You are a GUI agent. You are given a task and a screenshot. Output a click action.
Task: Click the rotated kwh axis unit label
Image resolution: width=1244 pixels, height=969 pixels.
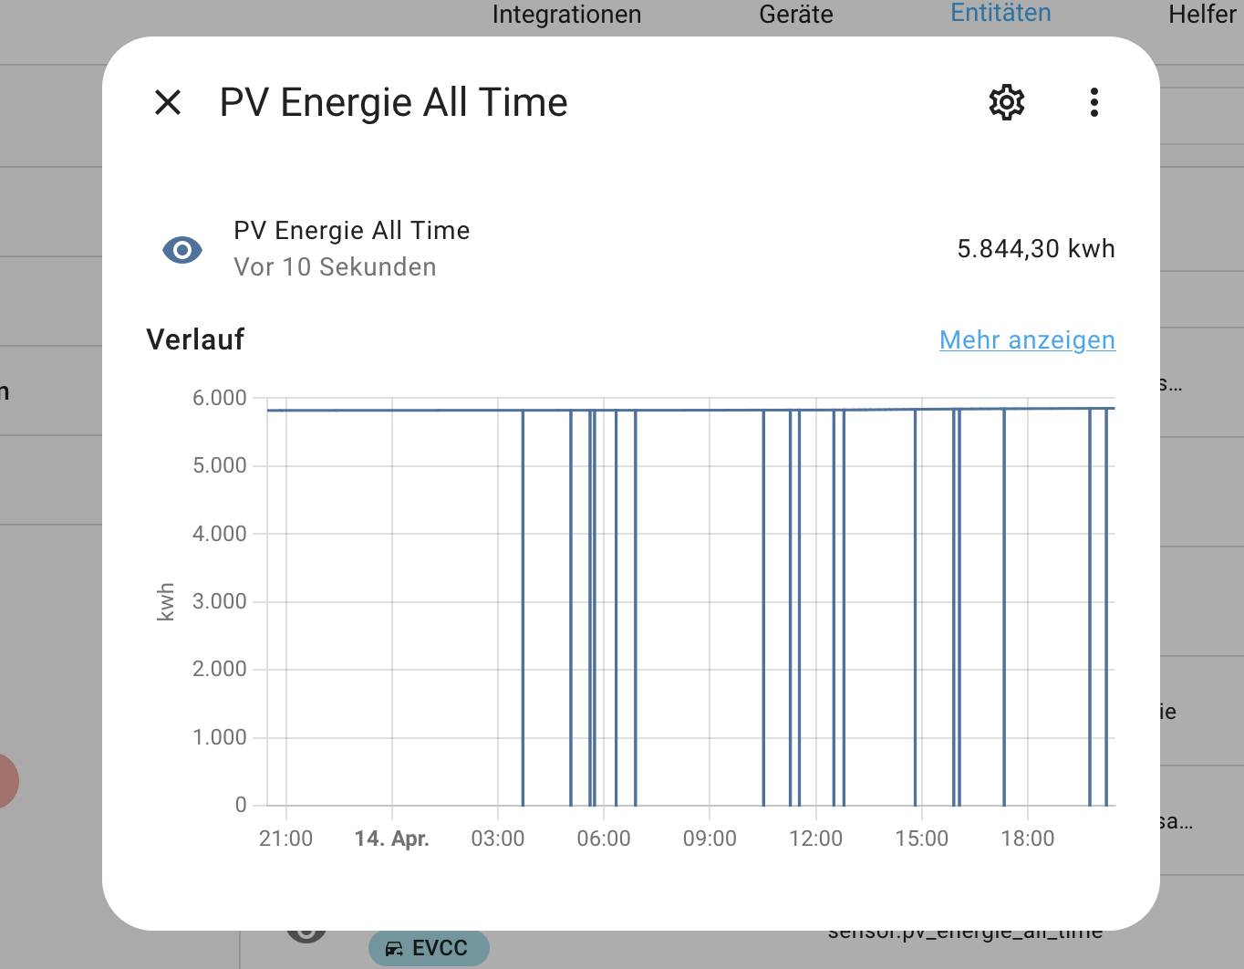pyautogui.click(x=165, y=602)
